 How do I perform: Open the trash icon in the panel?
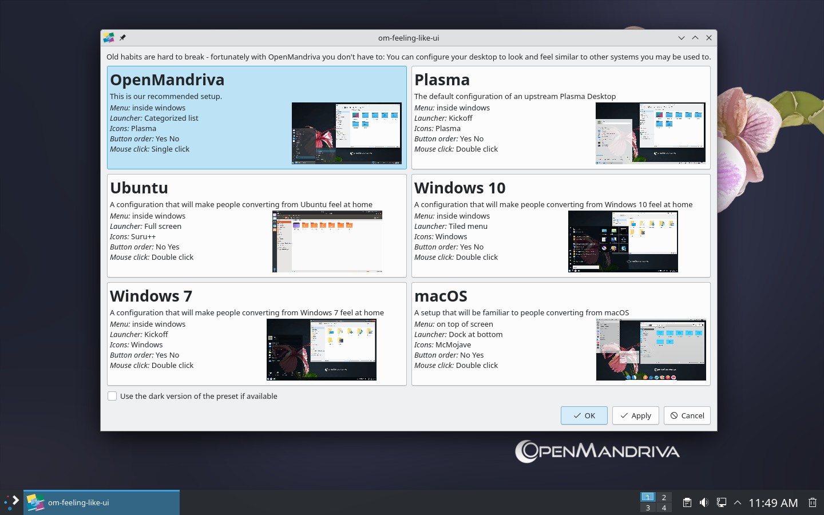point(813,502)
